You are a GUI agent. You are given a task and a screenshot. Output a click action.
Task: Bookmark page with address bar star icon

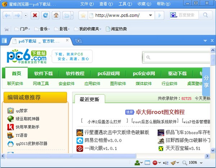(83, 15)
